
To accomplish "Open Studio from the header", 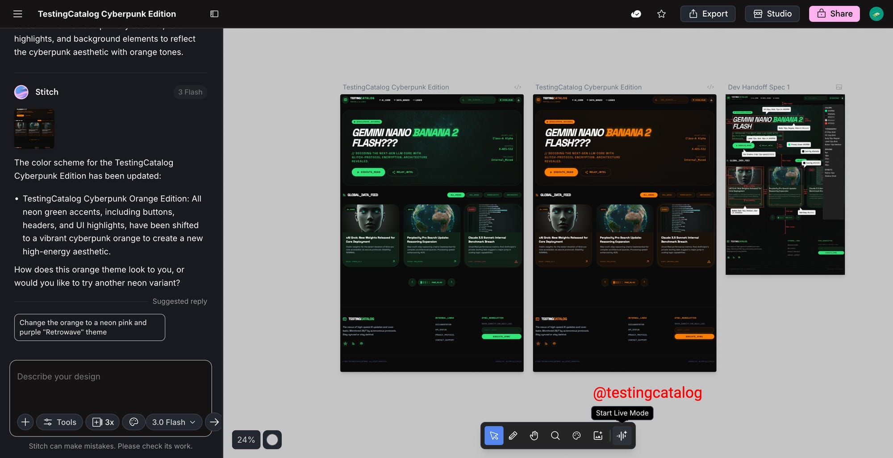I will pos(773,14).
